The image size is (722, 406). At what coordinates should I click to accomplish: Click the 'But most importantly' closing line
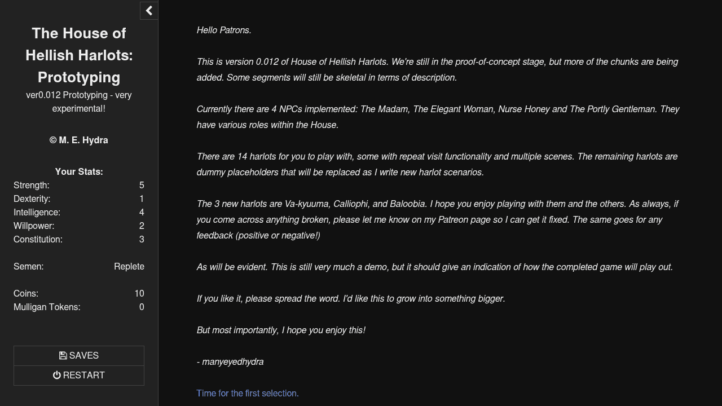click(281, 330)
